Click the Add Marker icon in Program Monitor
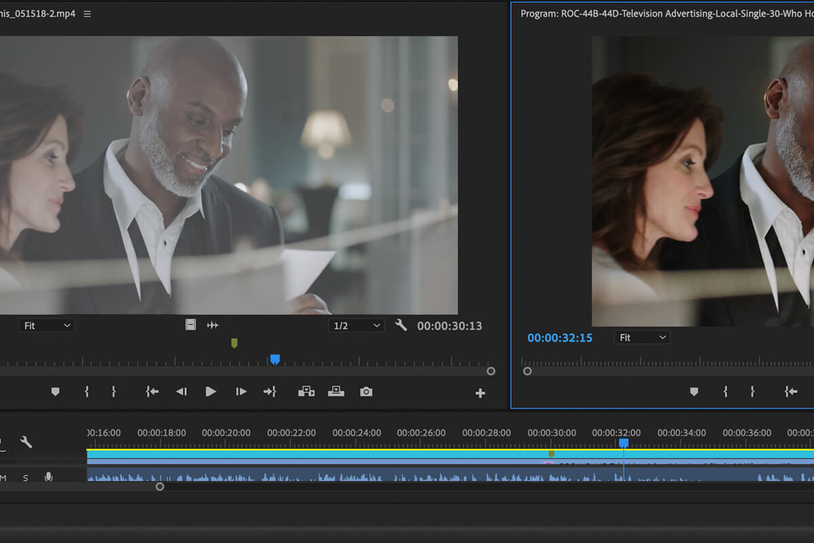Image resolution: width=814 pixels, height=543 pixels. (694, 392)
